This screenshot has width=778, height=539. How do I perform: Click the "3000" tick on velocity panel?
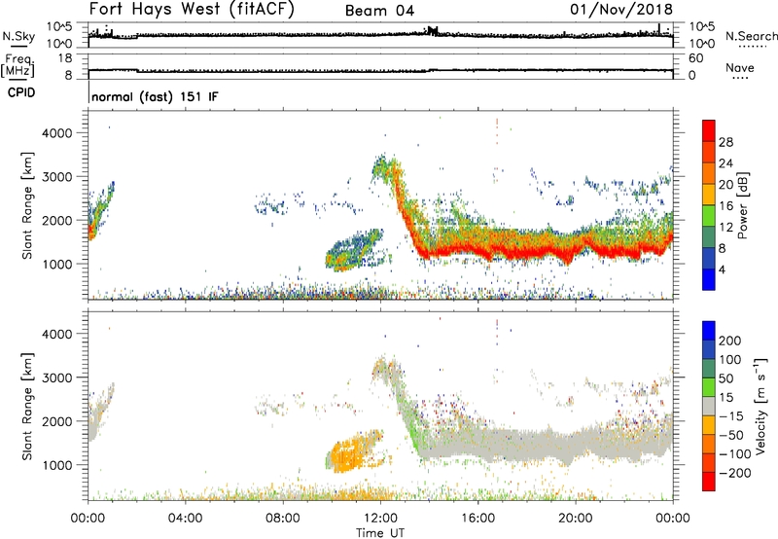tap(56, 377)
